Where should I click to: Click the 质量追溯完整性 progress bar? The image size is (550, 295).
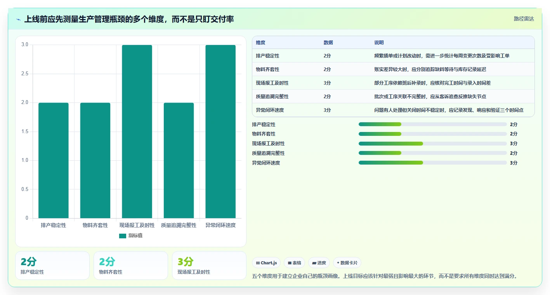pyautogui.click(x=433, y=153)
